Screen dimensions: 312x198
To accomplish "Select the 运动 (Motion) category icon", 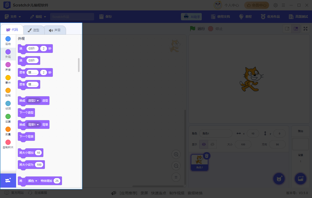I will coord(8,40).
